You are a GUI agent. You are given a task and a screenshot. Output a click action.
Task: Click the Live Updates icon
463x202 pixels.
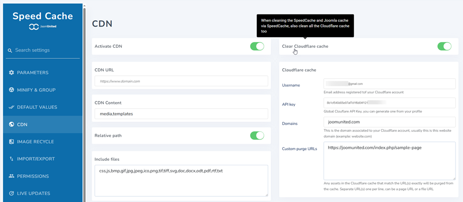point(12,193)
